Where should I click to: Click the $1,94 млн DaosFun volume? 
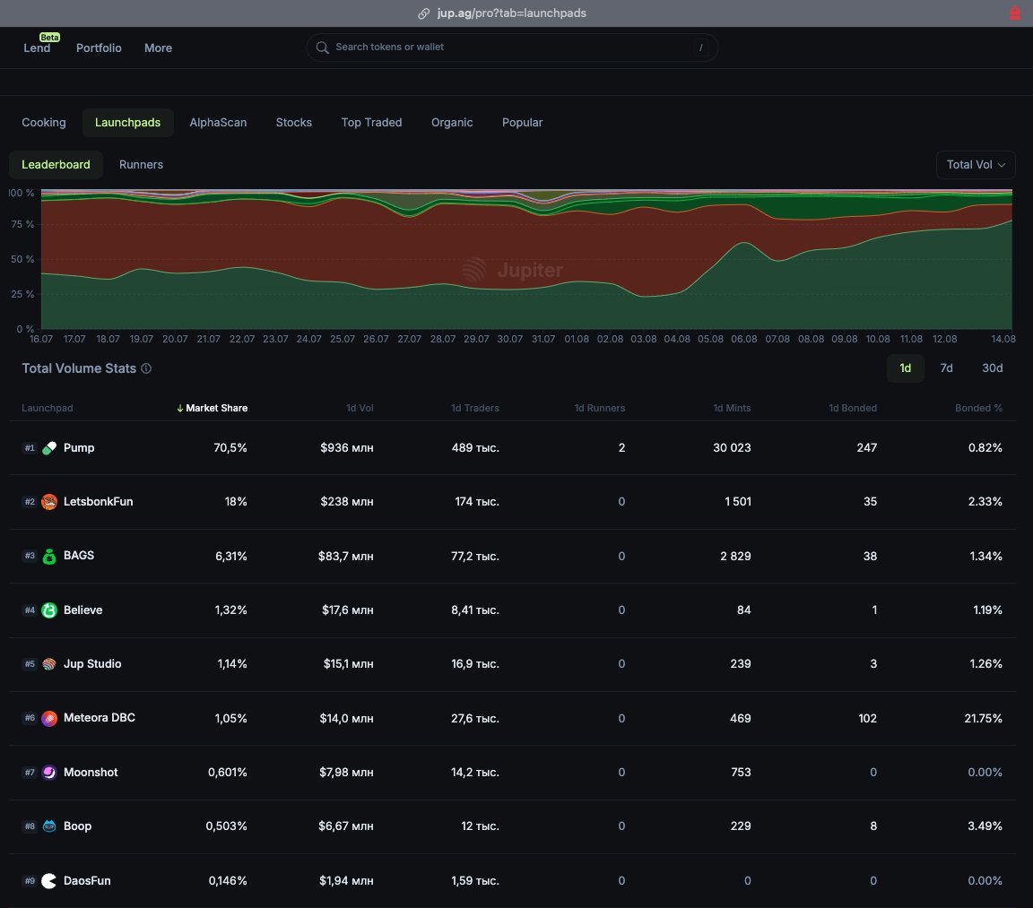[346, 881]
